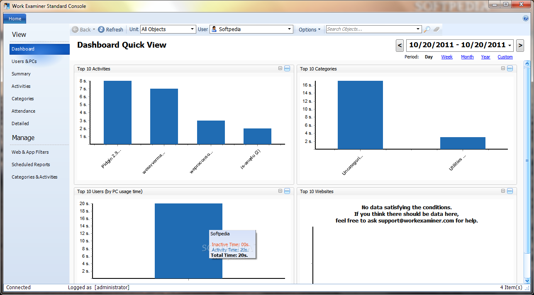Go to previous date with < button

click(x=400, y=45)
